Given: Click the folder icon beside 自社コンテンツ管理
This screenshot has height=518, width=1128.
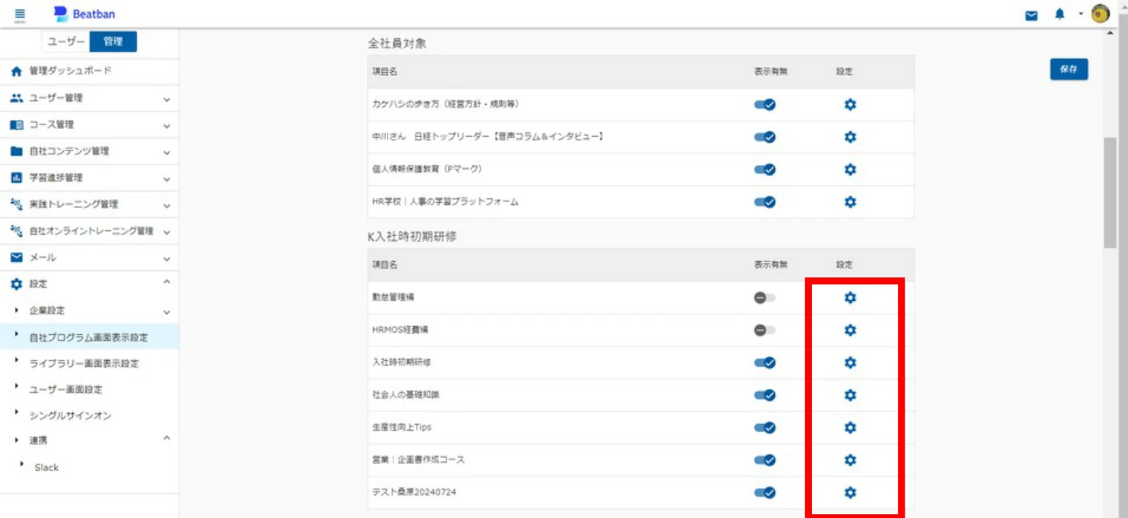Looking at the screenshot, I should [17, 151].
